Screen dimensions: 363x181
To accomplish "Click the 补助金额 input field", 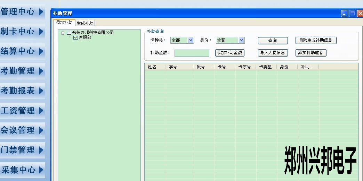I will coord(192,53).
